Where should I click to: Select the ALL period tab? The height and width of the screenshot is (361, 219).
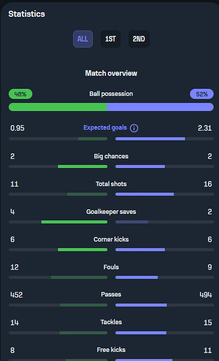[x=83, y=39]
